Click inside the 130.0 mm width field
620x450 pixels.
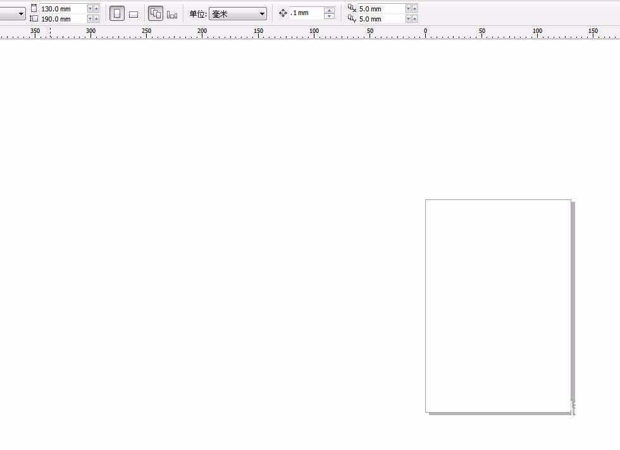[x=63, y=8]
